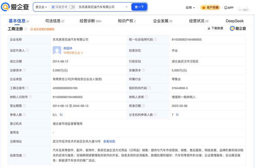Switch to the 司法信息 tab
Viewport: 255px width, 168px height.
(54, 21)
